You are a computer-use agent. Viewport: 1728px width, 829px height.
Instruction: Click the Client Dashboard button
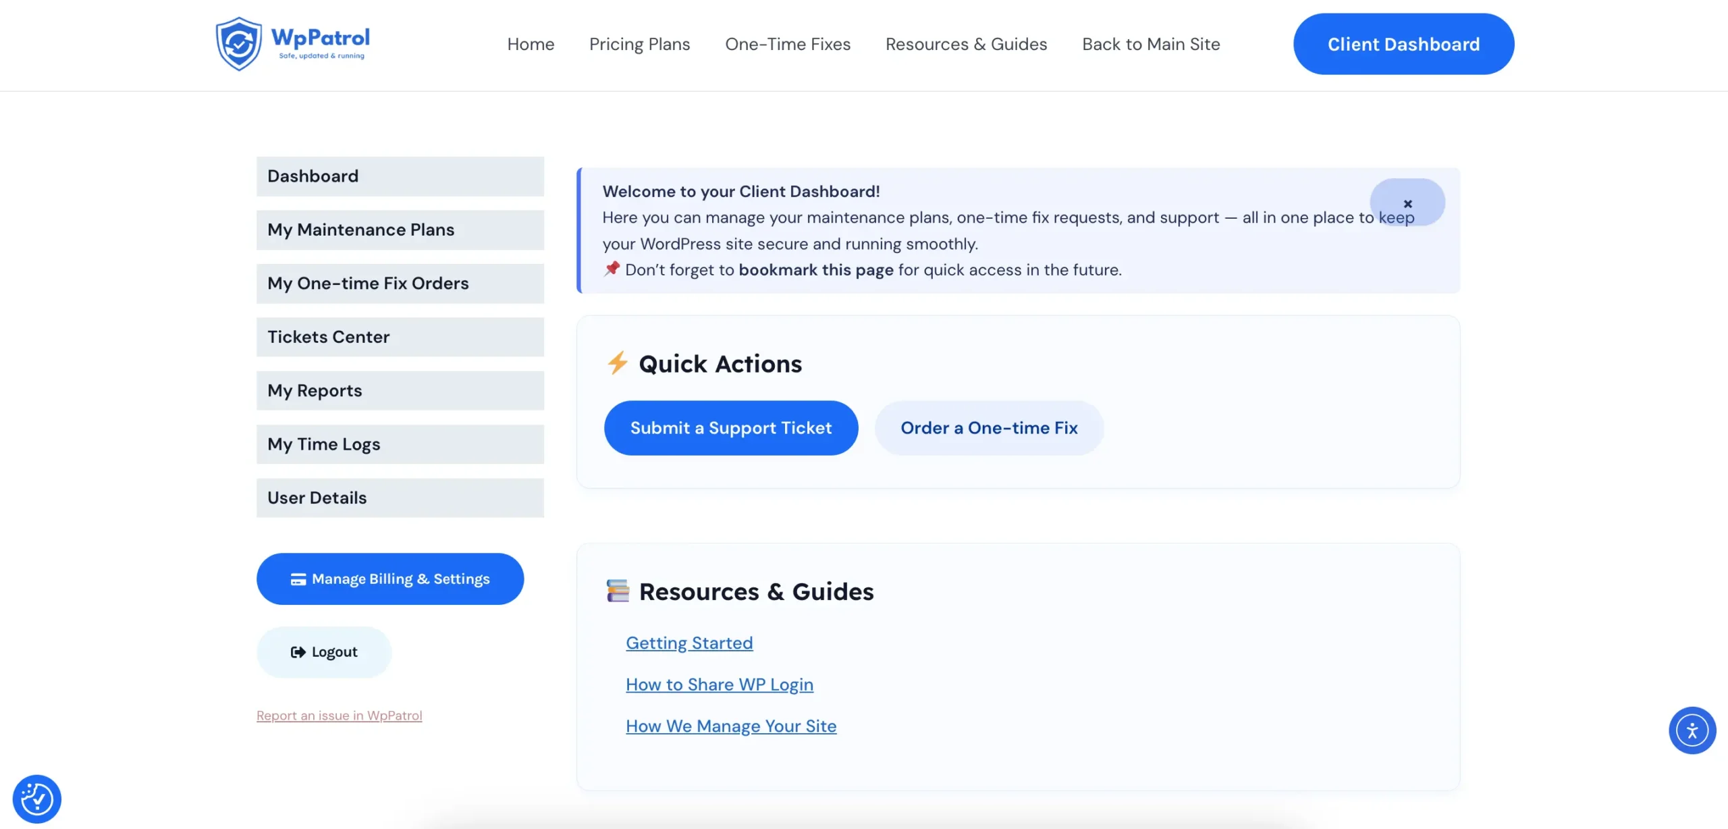(x=1403, y=44)
